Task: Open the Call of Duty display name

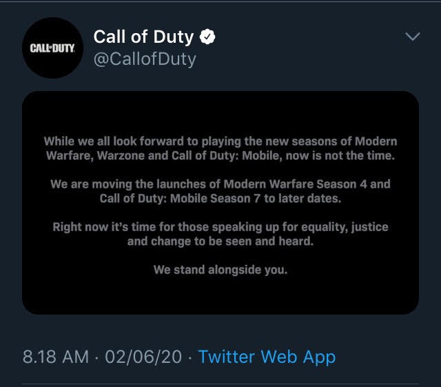Action: click(x=143, y=37)
